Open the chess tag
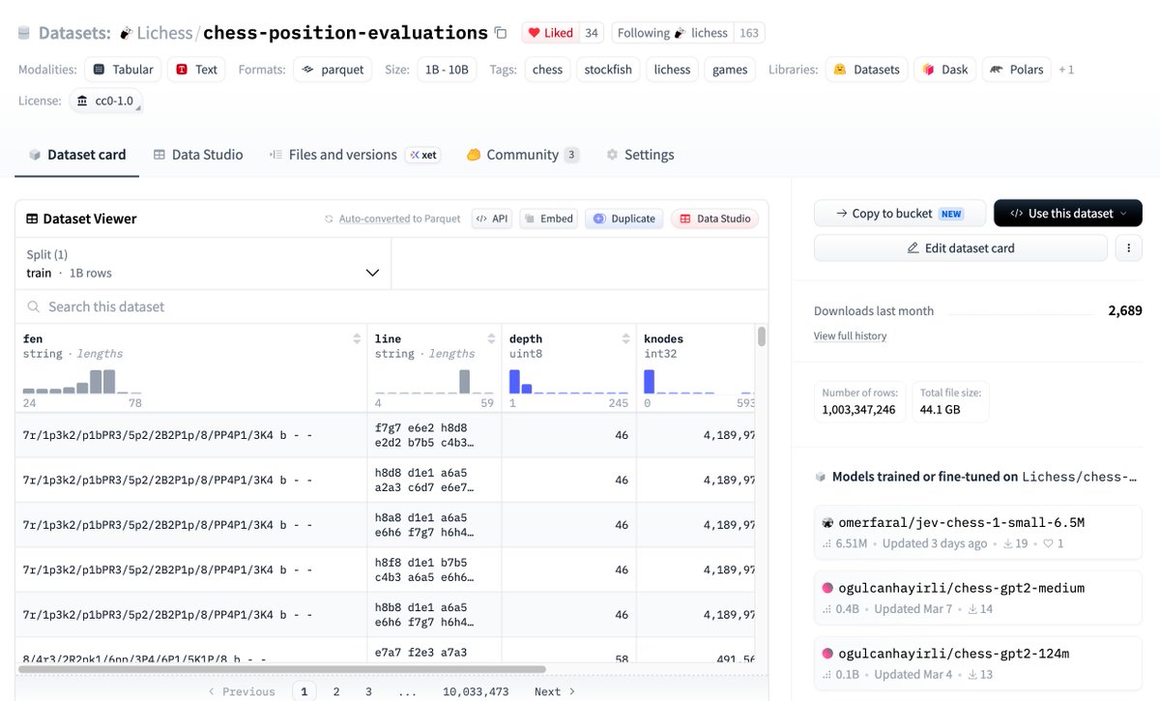Viewport: 1160px width, 701px height. [547, 70]
